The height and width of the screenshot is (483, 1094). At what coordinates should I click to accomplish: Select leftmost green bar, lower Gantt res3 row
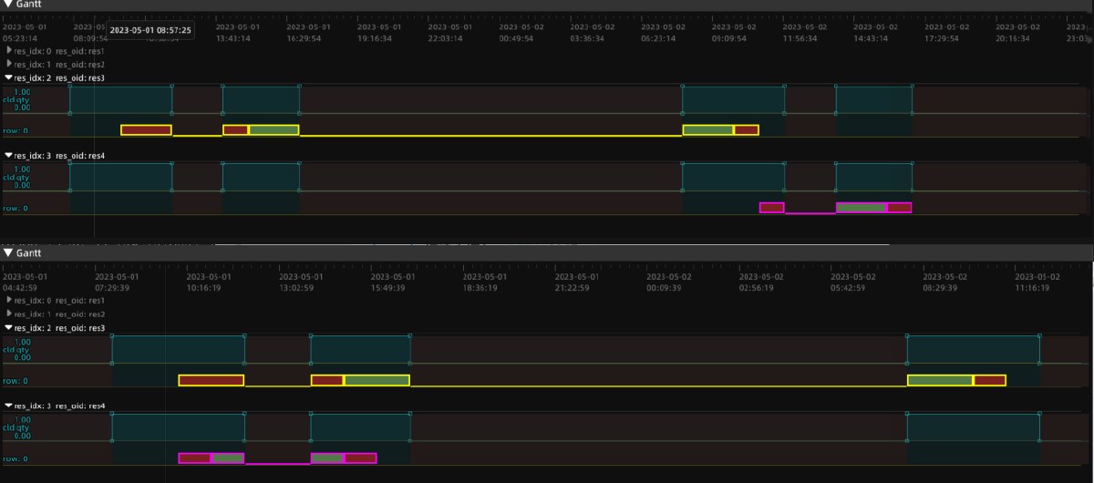(377, 380)
